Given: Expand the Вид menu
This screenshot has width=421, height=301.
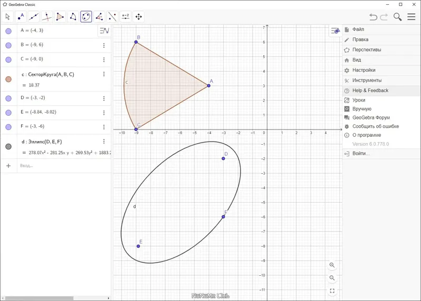Looking at the screenshot, I should (382, 60).
